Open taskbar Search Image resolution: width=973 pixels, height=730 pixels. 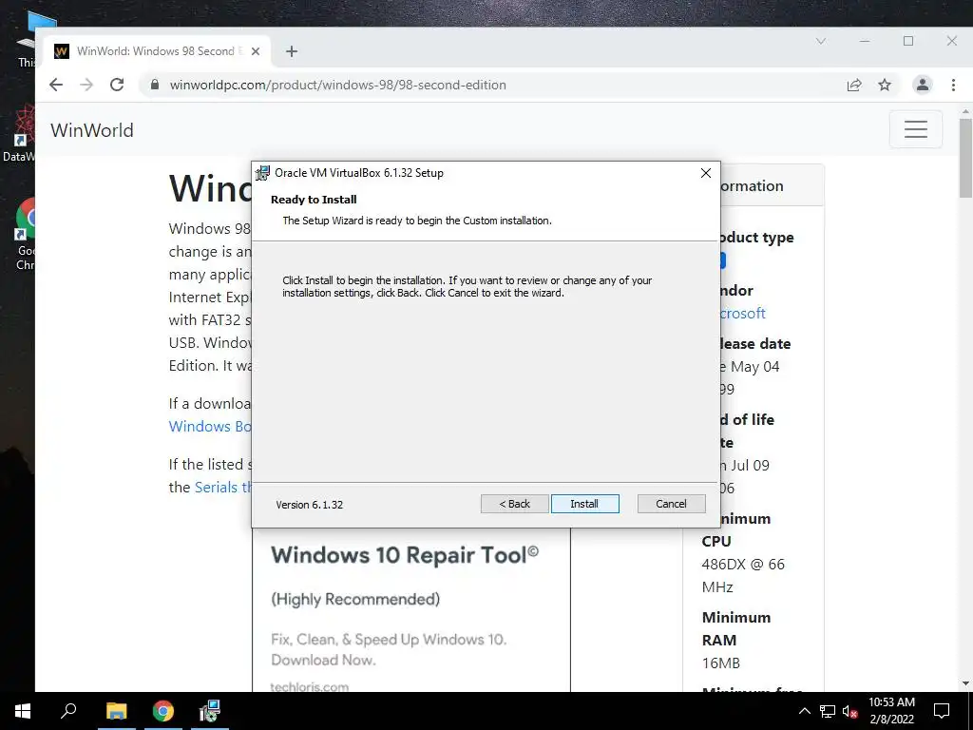click(x=68, y=711)
